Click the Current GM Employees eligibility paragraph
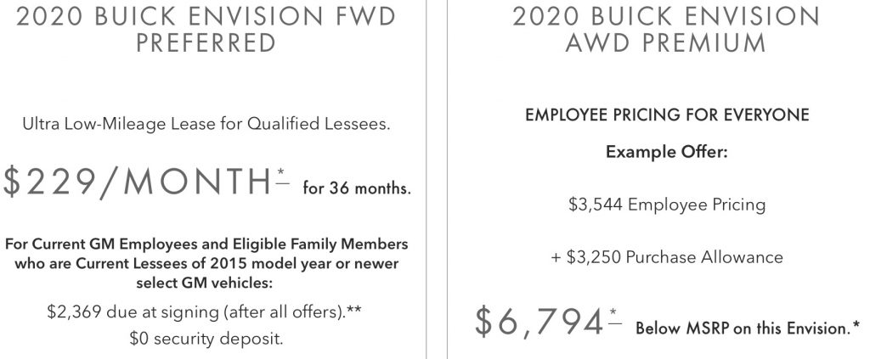Screen dimensions: 870x359 click(206, 263)
